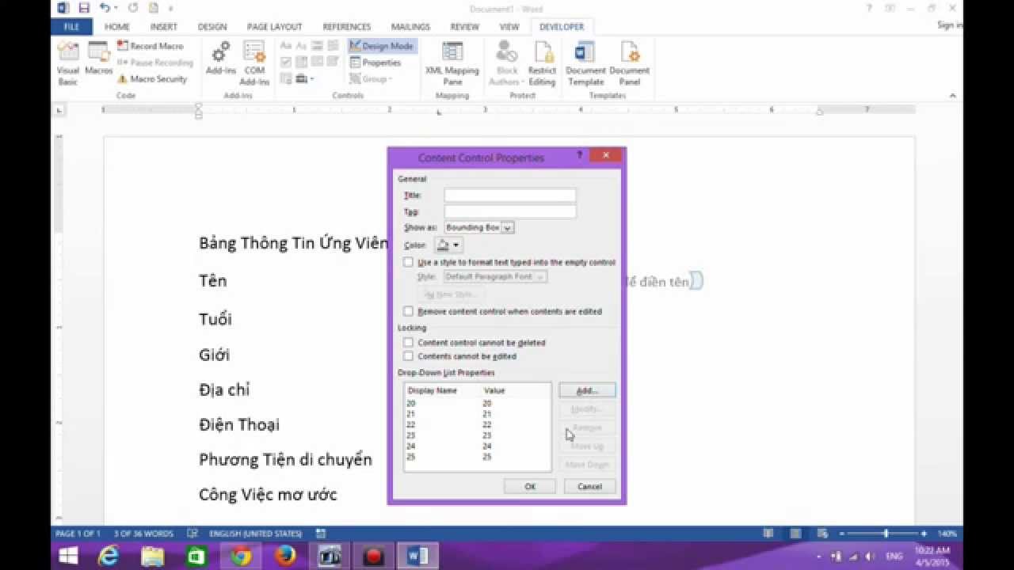Open Firefox from taskbar
The image size is (1014, 570).
tap(285, 557)
